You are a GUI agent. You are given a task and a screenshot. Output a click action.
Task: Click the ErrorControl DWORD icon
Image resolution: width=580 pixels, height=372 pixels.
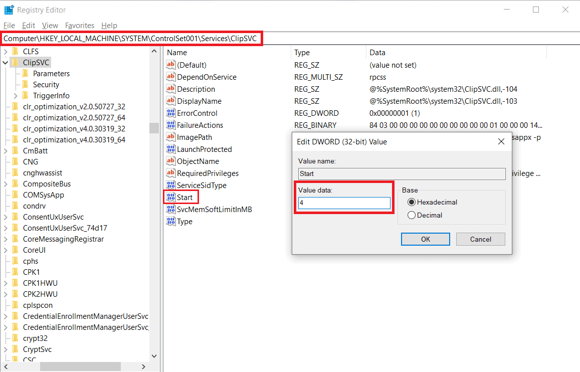coord(170,113)
